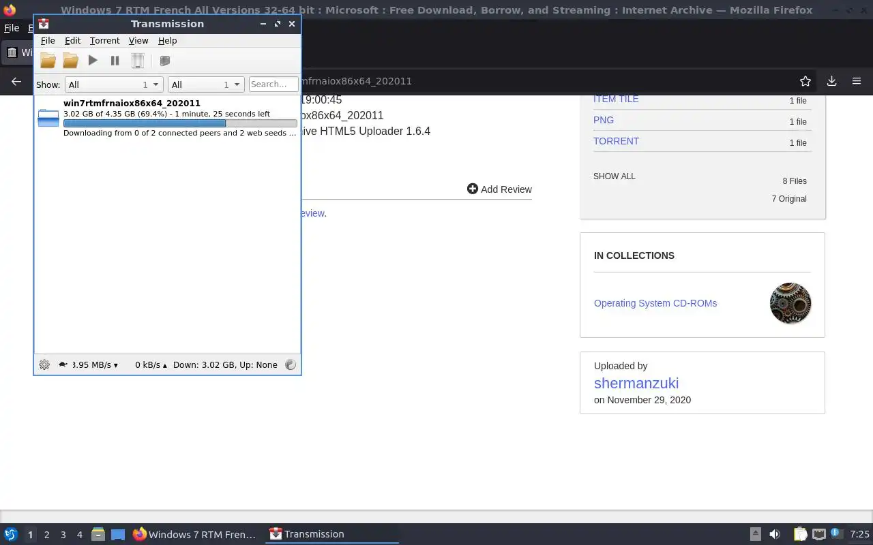Open torrent properties toolbar icon
873x545 pixels.
click(x=164, y=61)
